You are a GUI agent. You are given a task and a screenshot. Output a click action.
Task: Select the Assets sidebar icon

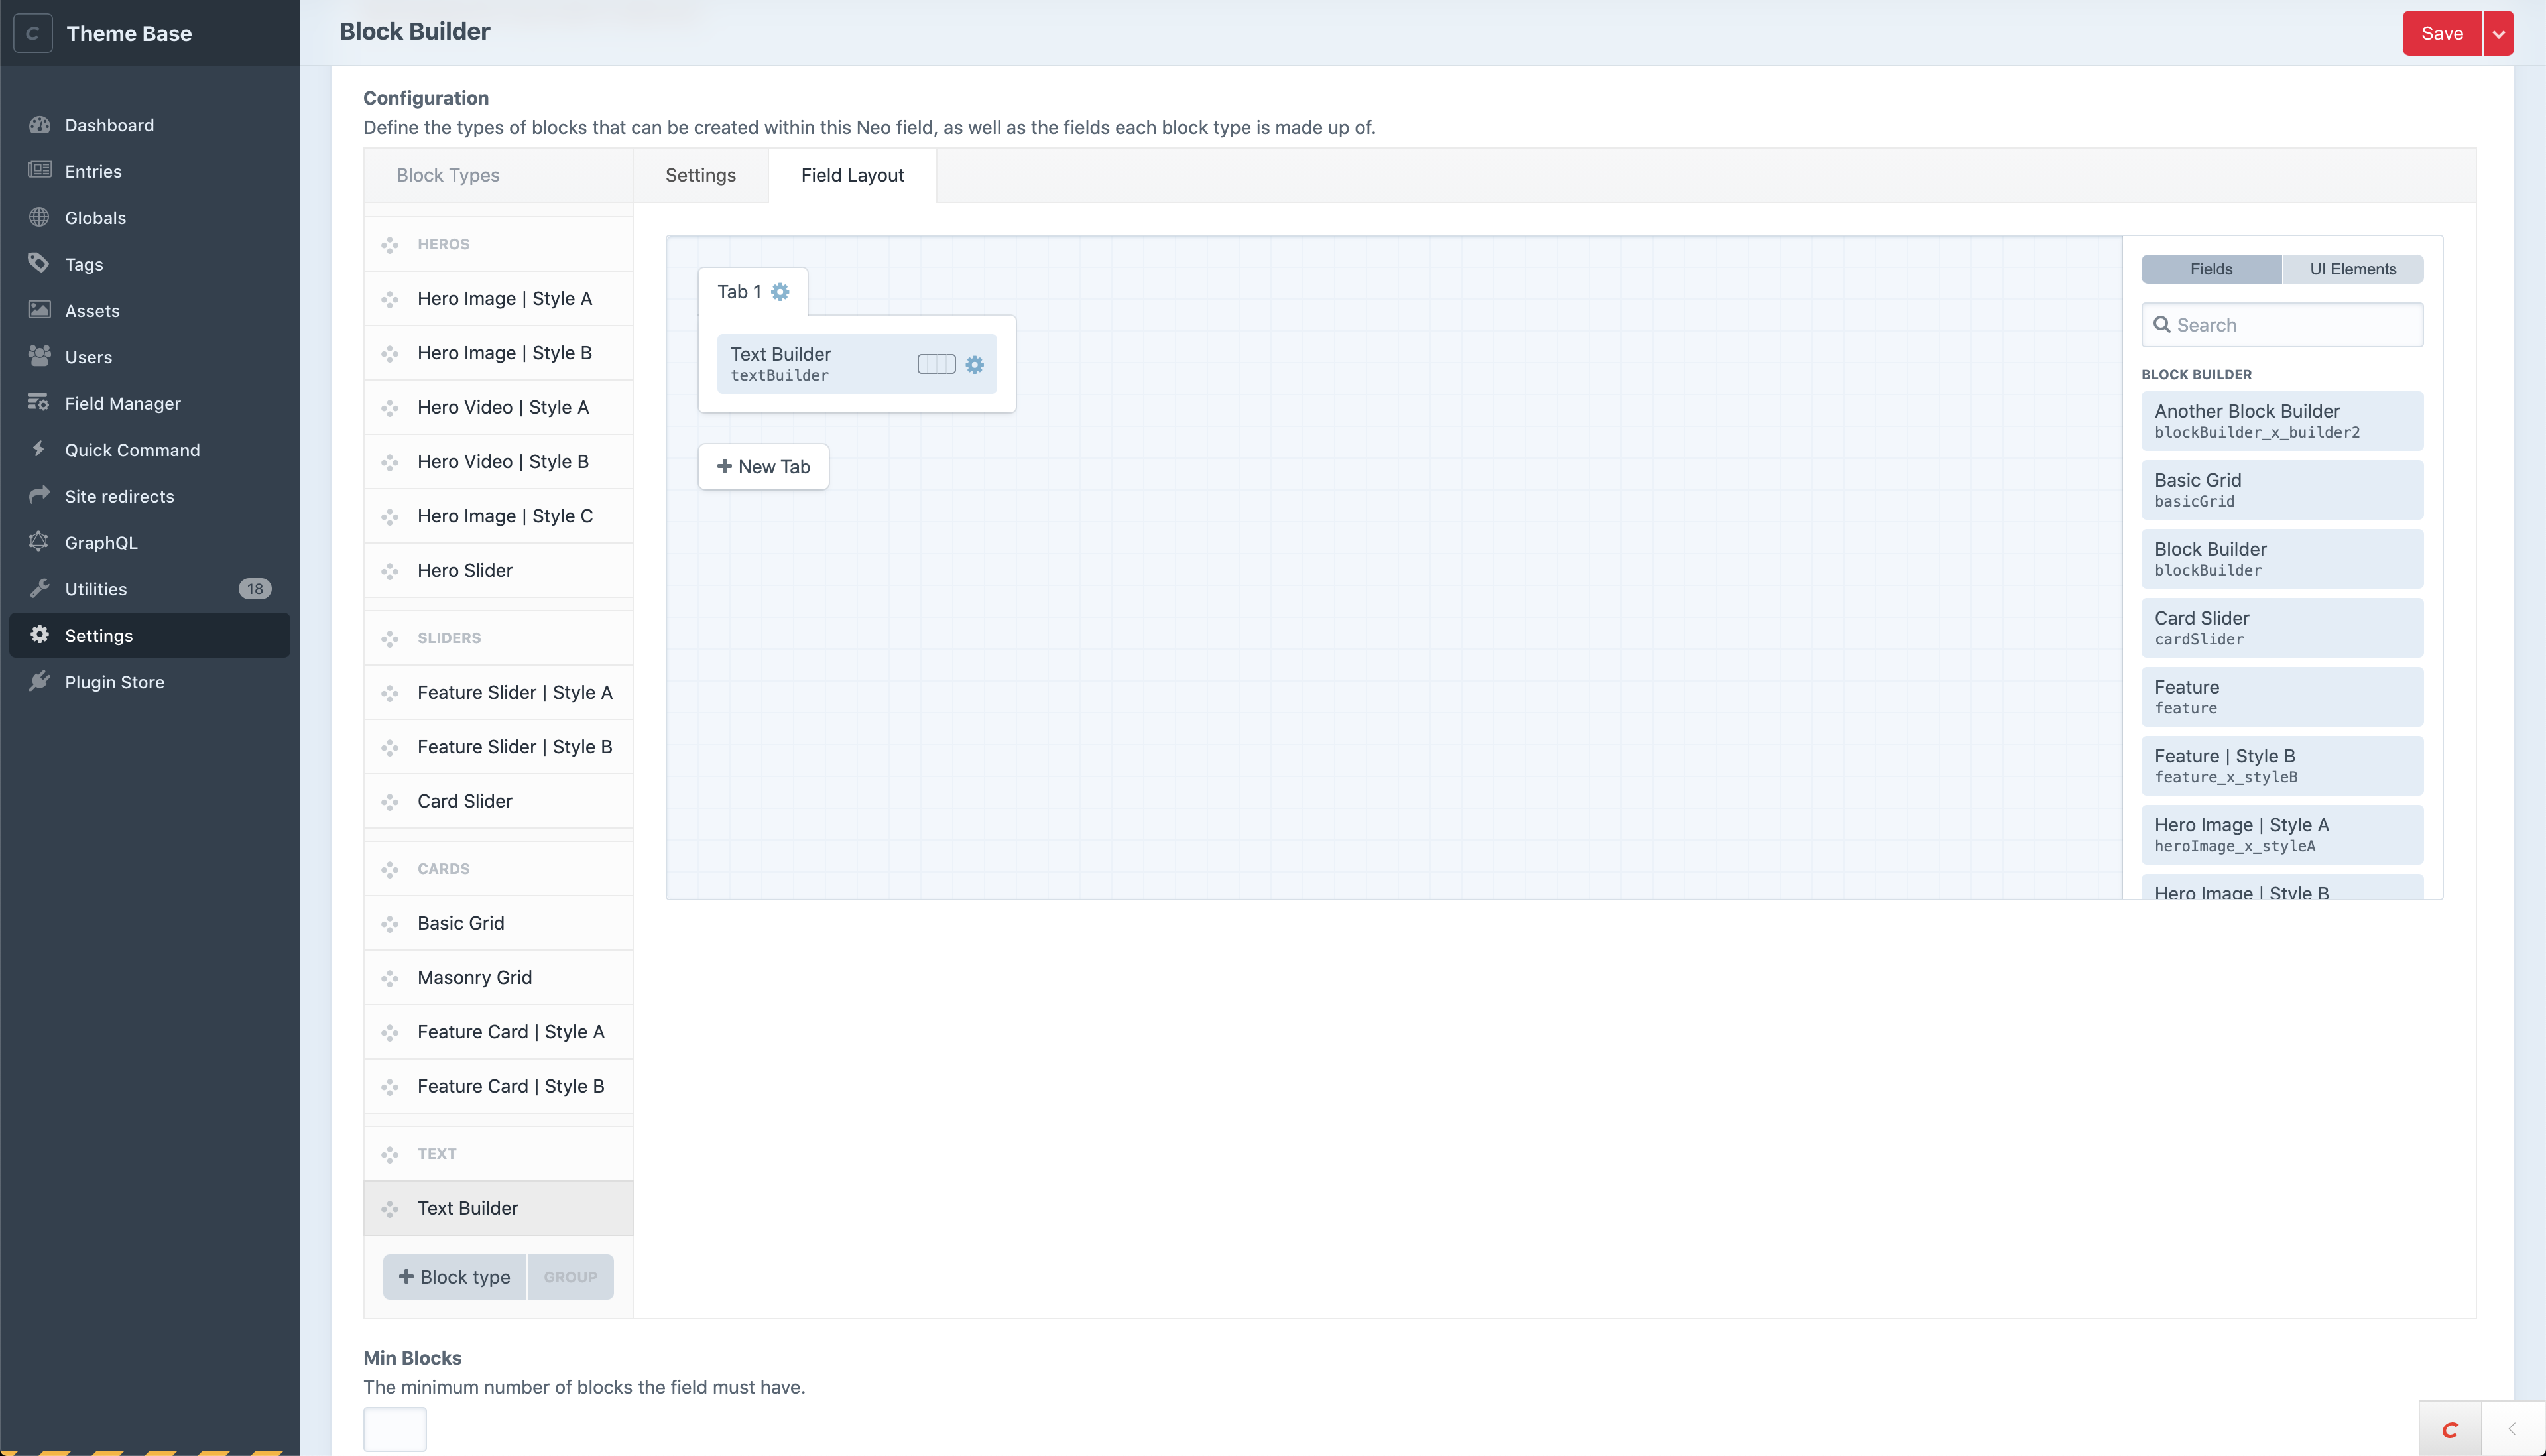[38, 310]
